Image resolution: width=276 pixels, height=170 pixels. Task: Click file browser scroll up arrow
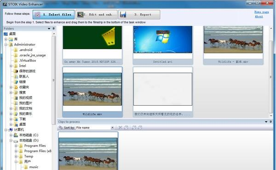point(271,28)
